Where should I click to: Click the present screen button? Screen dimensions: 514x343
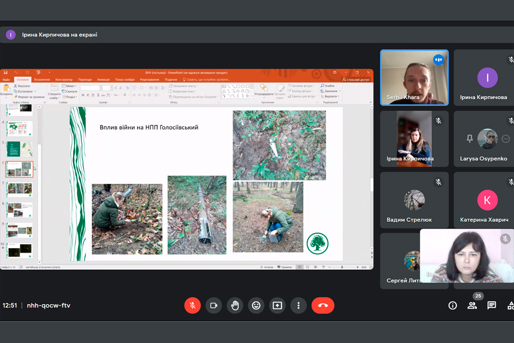pos(278,306)
